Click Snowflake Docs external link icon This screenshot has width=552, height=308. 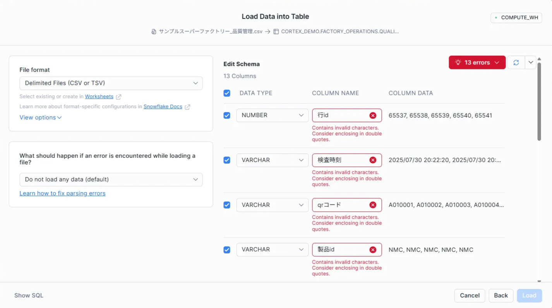click(x=187, y=107)
